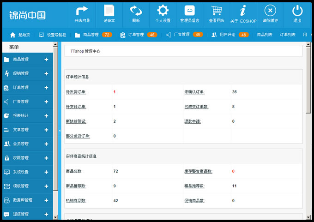314x222 pixels.
Task: Open 广告管理 tab with 45 badge
Action: point(185,35)
